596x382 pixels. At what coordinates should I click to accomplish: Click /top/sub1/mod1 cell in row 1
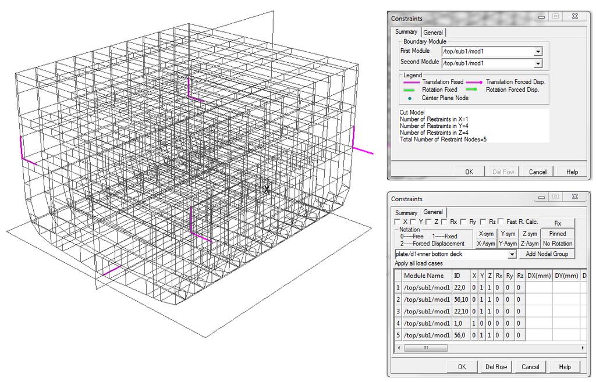[x=427, y=287]
